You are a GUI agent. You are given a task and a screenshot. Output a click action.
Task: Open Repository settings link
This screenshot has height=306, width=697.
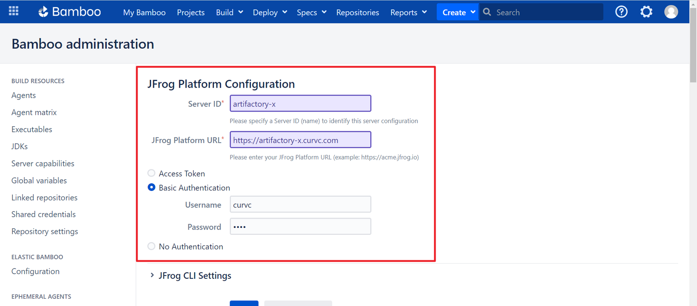coord(45,231)
